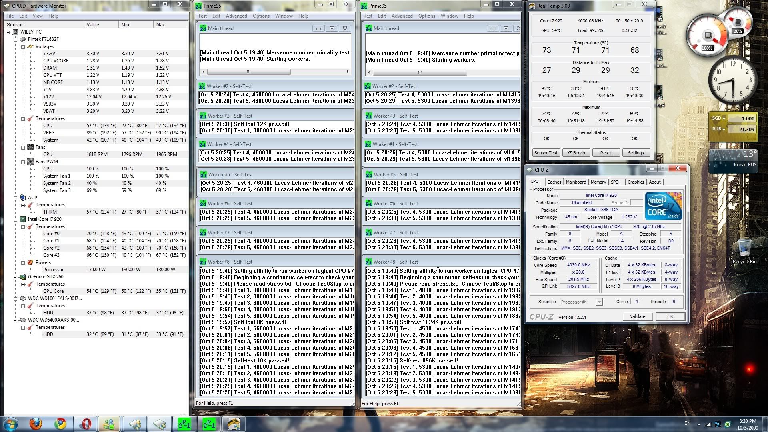Screen dimensions: 768x432
Task: Collapse the Voltages tree node
Action: (23, 46)
